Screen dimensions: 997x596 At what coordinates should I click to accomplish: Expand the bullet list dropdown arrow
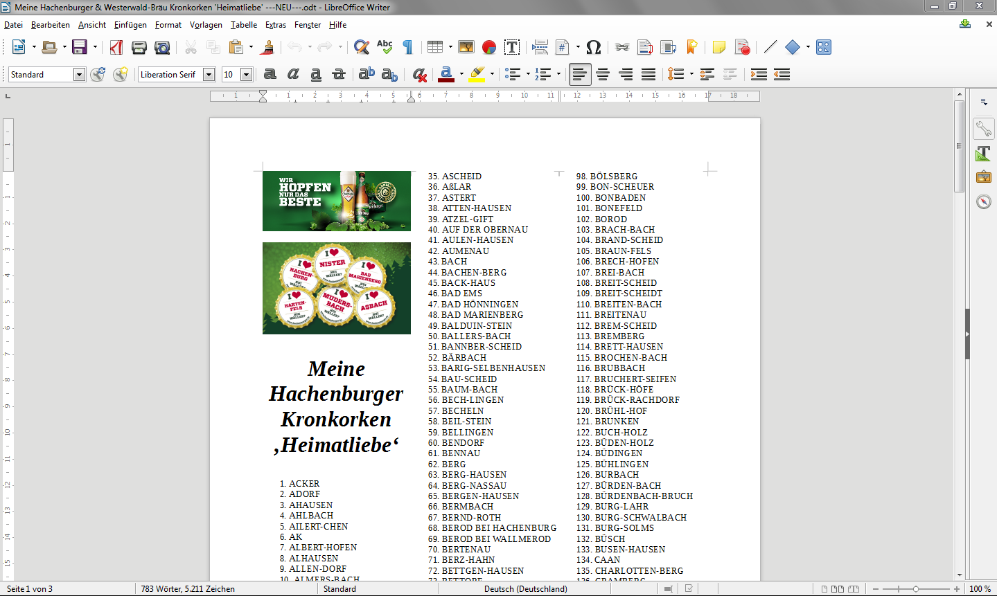pyautogui.click(x=528, y=74)
